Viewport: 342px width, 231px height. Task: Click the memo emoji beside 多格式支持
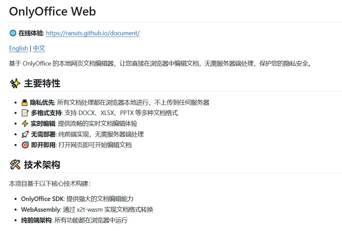(25, 113)
